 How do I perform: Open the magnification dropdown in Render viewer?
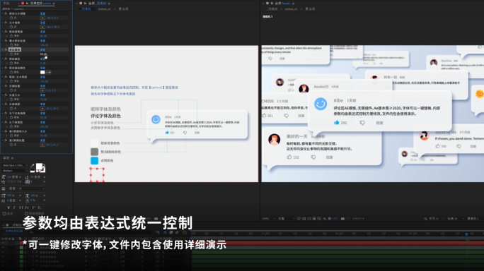[x=269, y=219]
